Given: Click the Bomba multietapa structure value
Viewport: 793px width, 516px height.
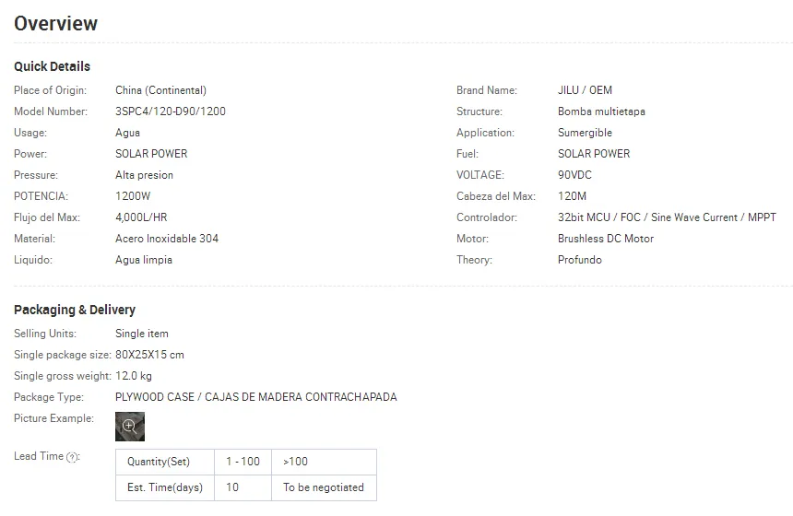Looking at the screenshot, I should [x=601, y=111].
